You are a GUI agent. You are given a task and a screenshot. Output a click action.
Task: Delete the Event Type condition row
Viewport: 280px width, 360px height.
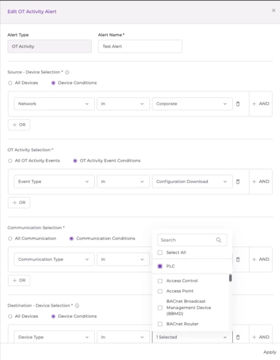click(x=237, y=182)
